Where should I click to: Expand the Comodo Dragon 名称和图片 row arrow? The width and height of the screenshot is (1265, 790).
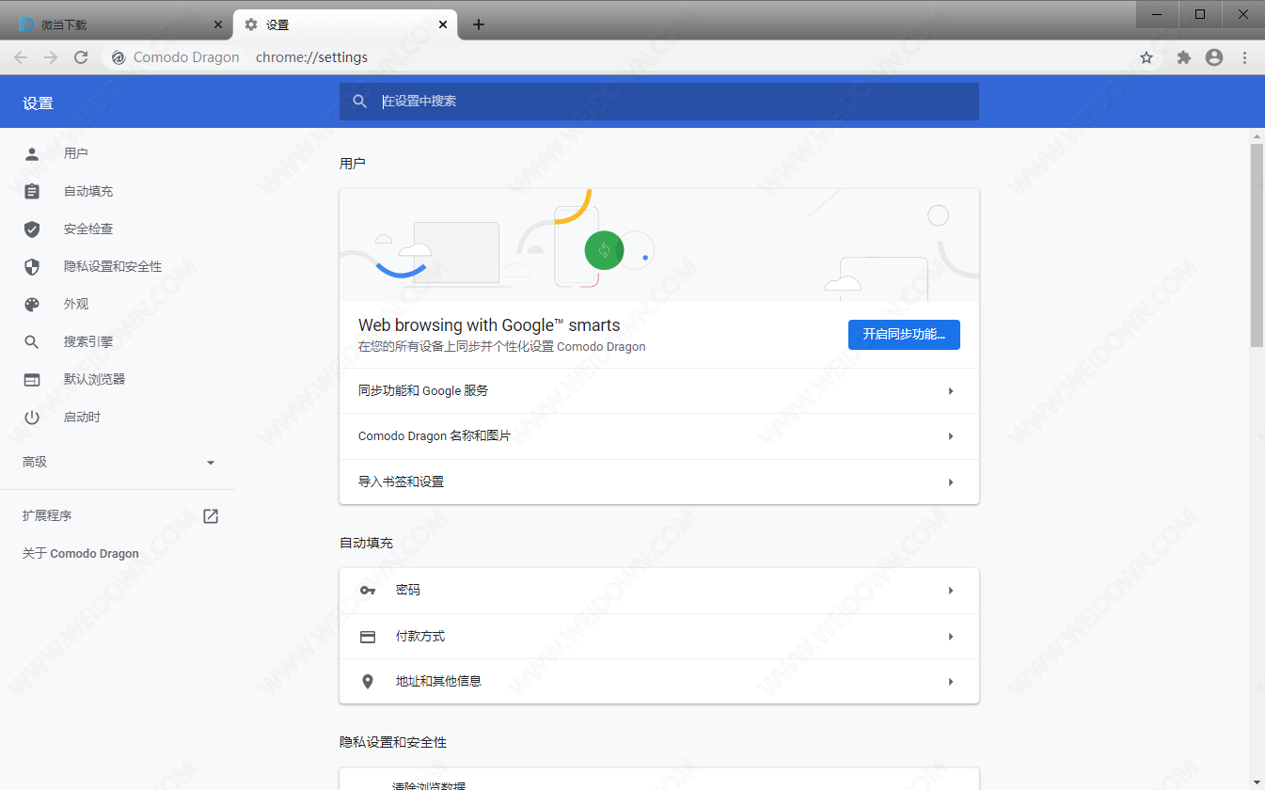pyautogui.click(x=951, y=436)
